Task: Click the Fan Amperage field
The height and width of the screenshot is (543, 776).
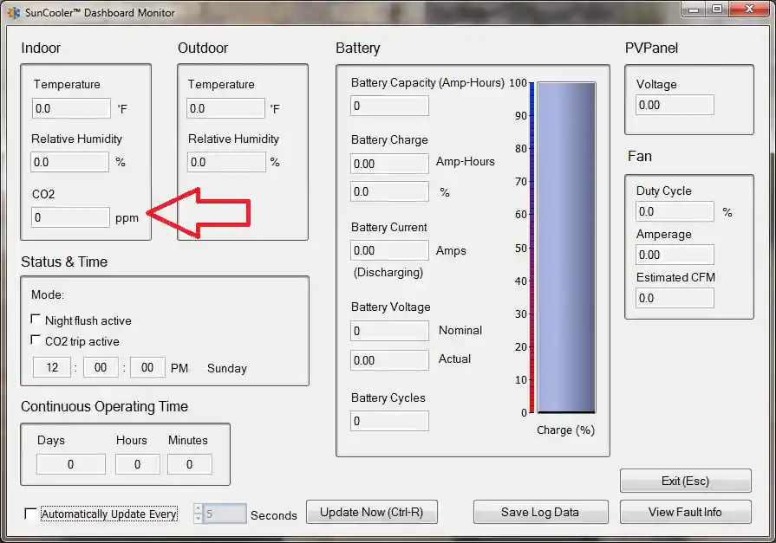Action: [x=675, y=255]
